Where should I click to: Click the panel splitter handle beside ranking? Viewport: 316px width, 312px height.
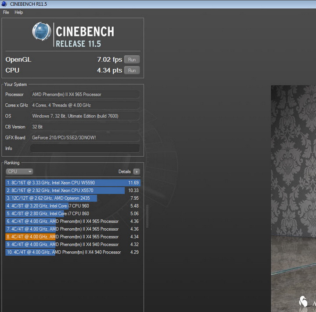click(x=147, y=216)
